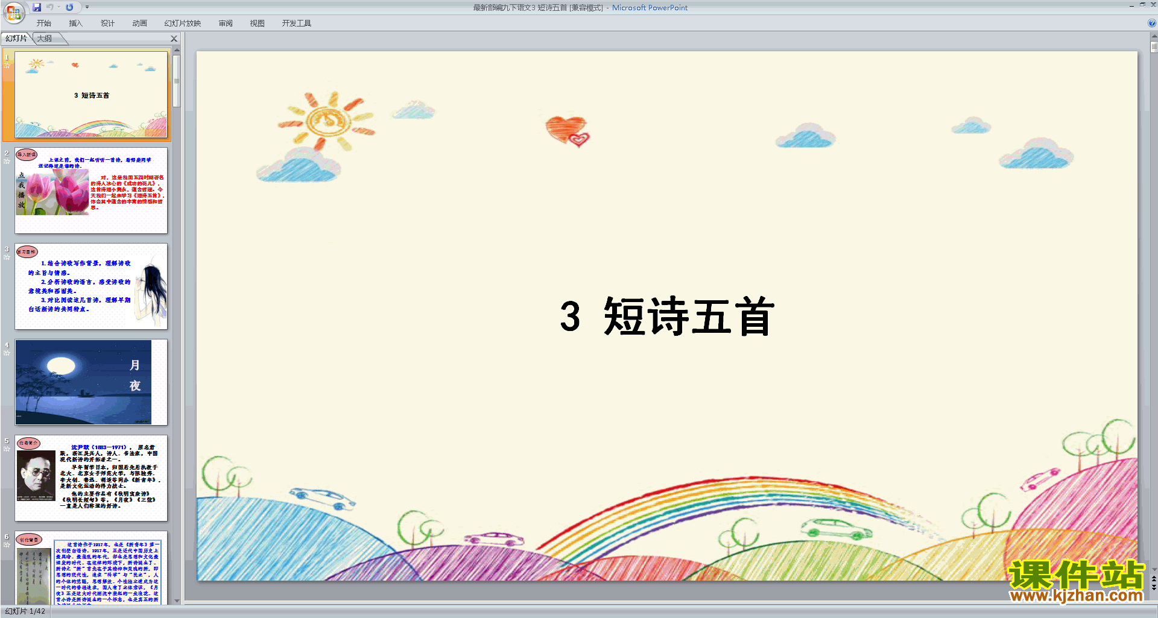This screenshot has width=1158, height=618.
Task: Click animation star icon under slide 1 number
Action: coord(7,66)
